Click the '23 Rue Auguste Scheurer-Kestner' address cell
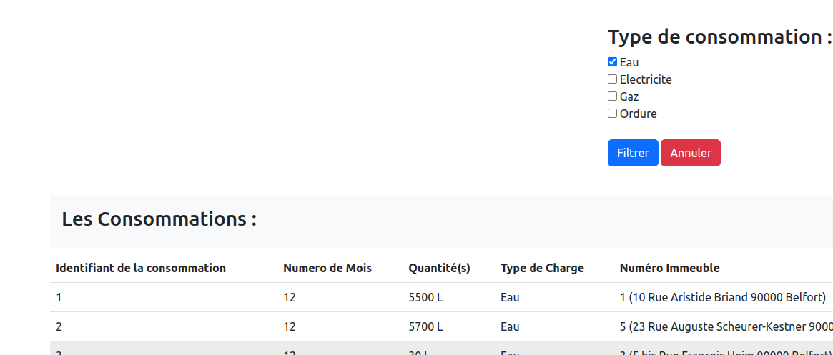This screenshot has width=833, height=355. click(726, 326)
